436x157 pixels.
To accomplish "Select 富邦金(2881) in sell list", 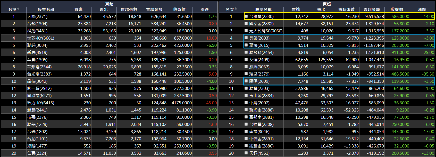I will [262, 117].
